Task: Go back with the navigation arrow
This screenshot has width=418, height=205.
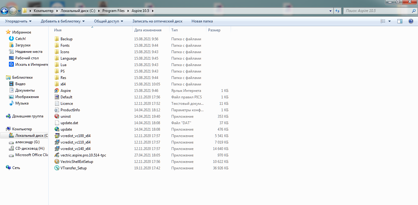Action: click(x=4, y=11)
